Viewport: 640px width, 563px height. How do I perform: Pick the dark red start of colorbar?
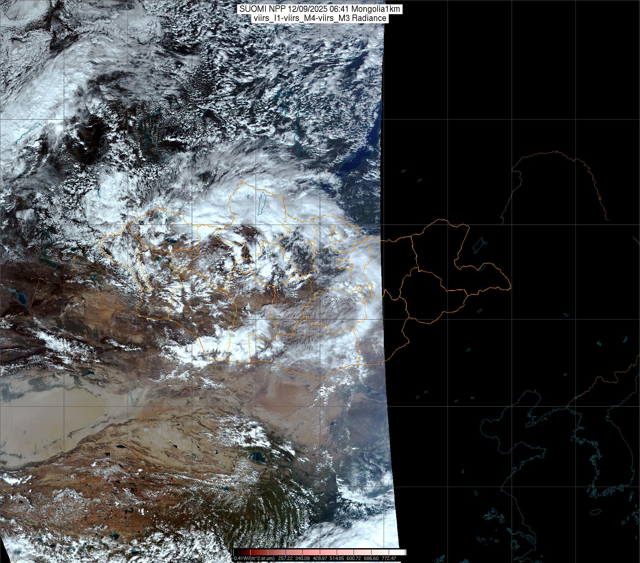[x=236, y=553]
